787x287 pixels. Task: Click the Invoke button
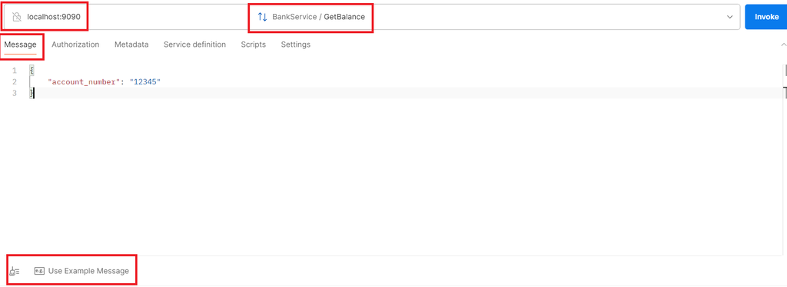[x=766, y=17]
